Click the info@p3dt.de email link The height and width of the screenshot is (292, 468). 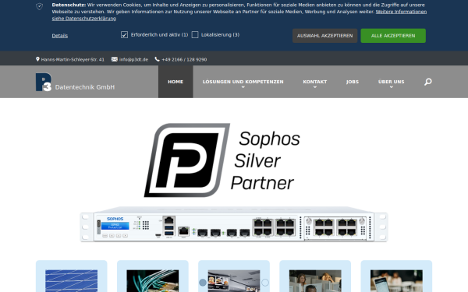pyautogui.click(x=133, y=60)
